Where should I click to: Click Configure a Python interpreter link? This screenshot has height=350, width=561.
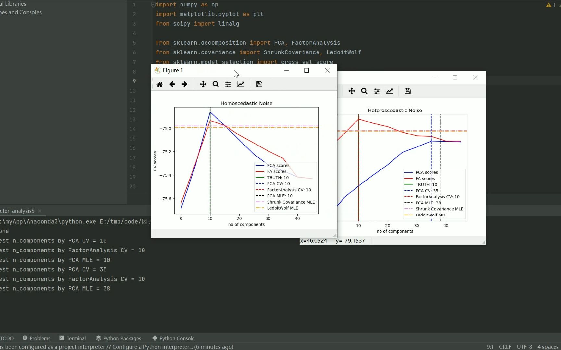[x=152, y=347]
